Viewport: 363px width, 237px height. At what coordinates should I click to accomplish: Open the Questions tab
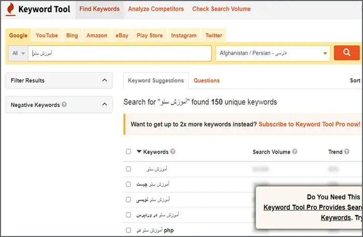point(206,80)
